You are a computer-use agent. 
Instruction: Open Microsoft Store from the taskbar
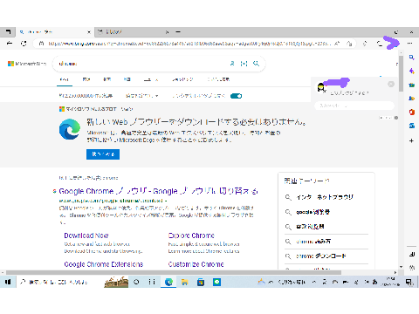pyautogui.click(x=201, y=282)
